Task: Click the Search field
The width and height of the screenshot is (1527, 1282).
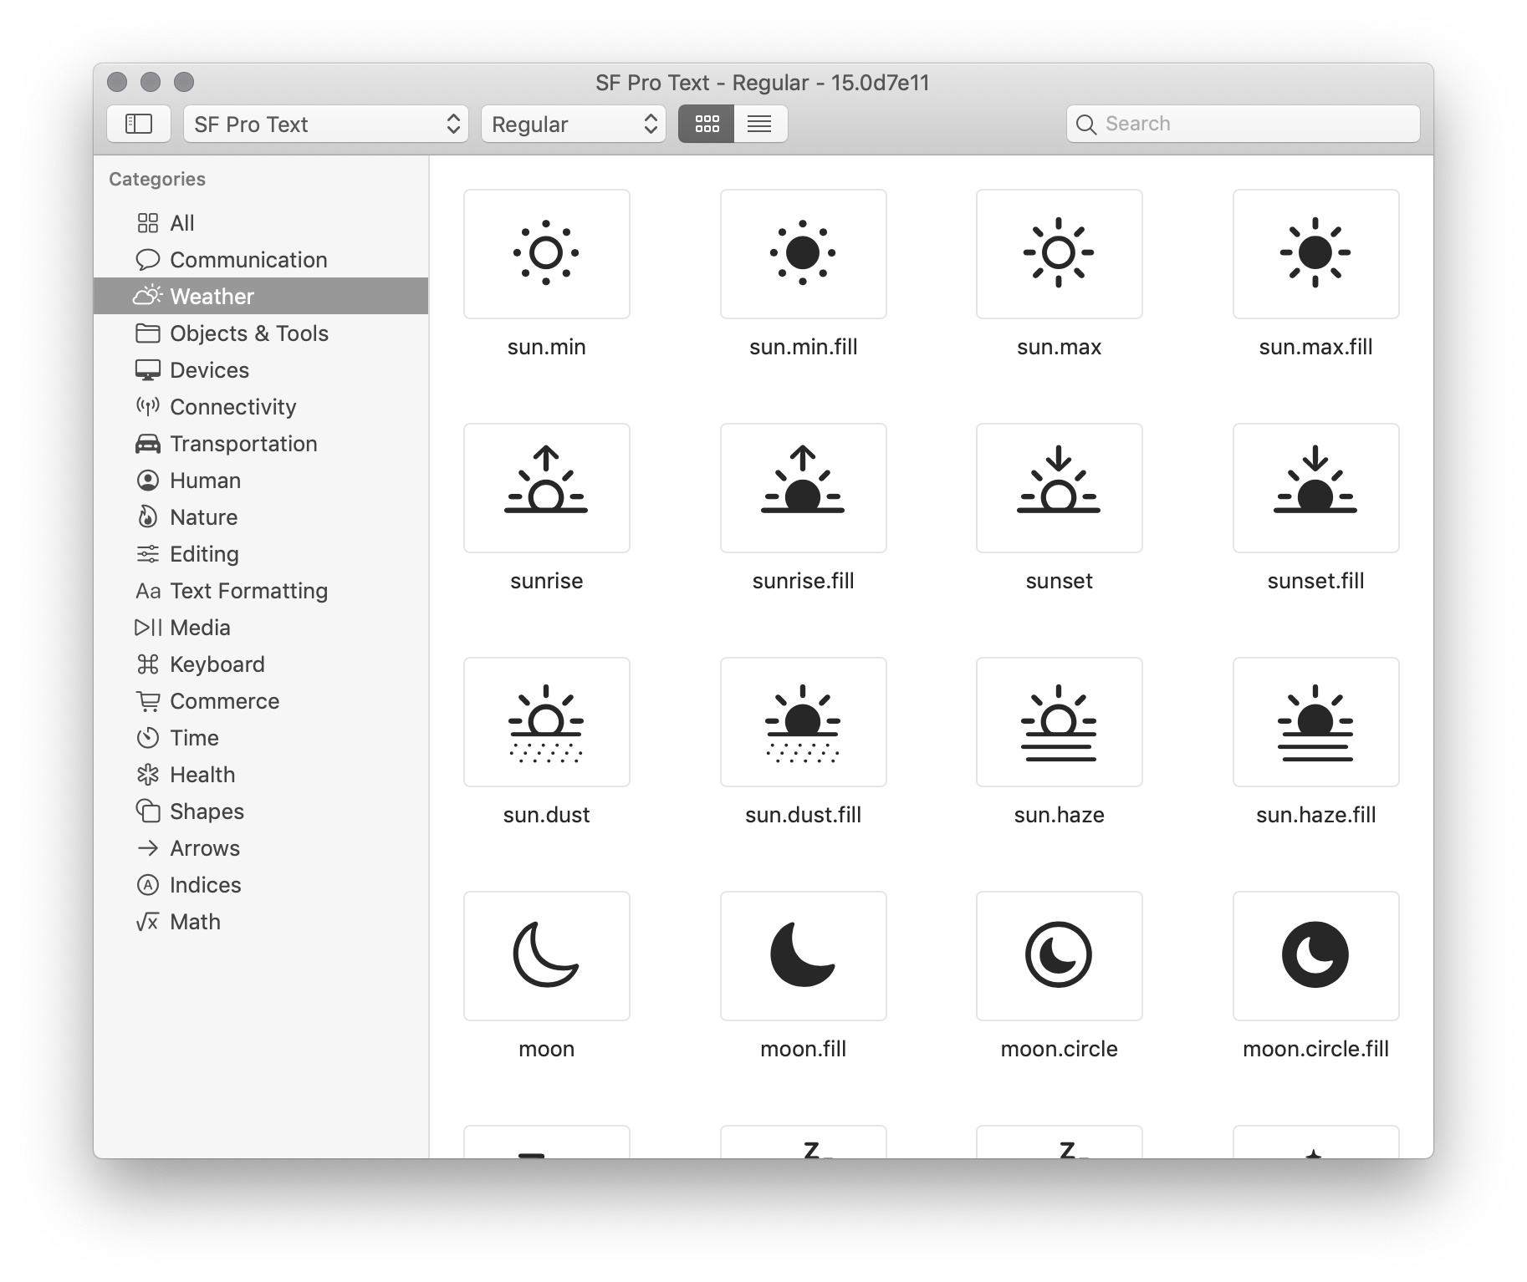Action: coord(1243,124)
